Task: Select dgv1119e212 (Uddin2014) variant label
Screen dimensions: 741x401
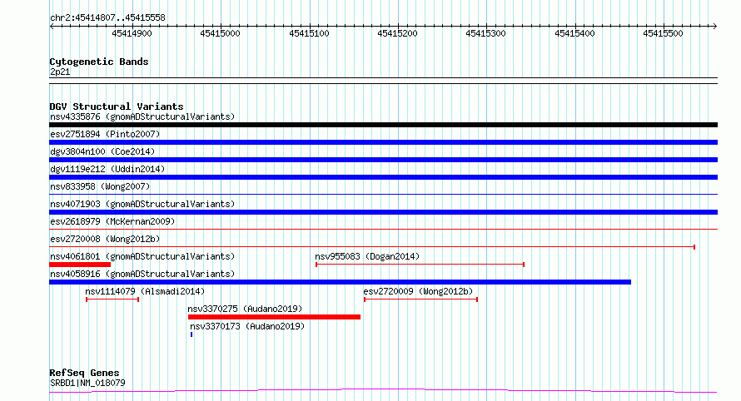Action: coord(107,169)
